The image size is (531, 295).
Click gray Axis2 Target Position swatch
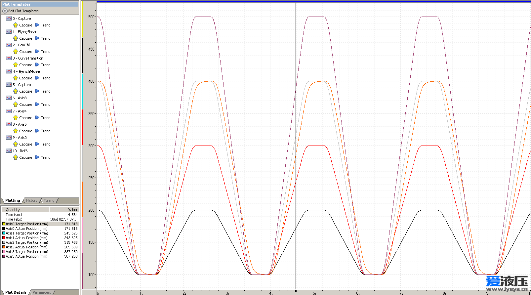pos(4,242)
